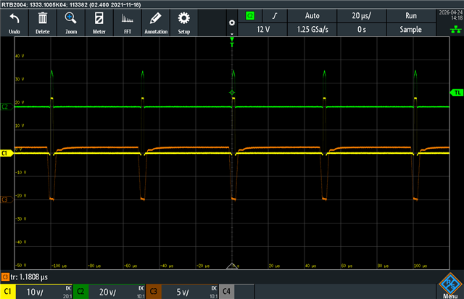
Task: Toggle the Auto trigger mode
Action: [312, 16]
